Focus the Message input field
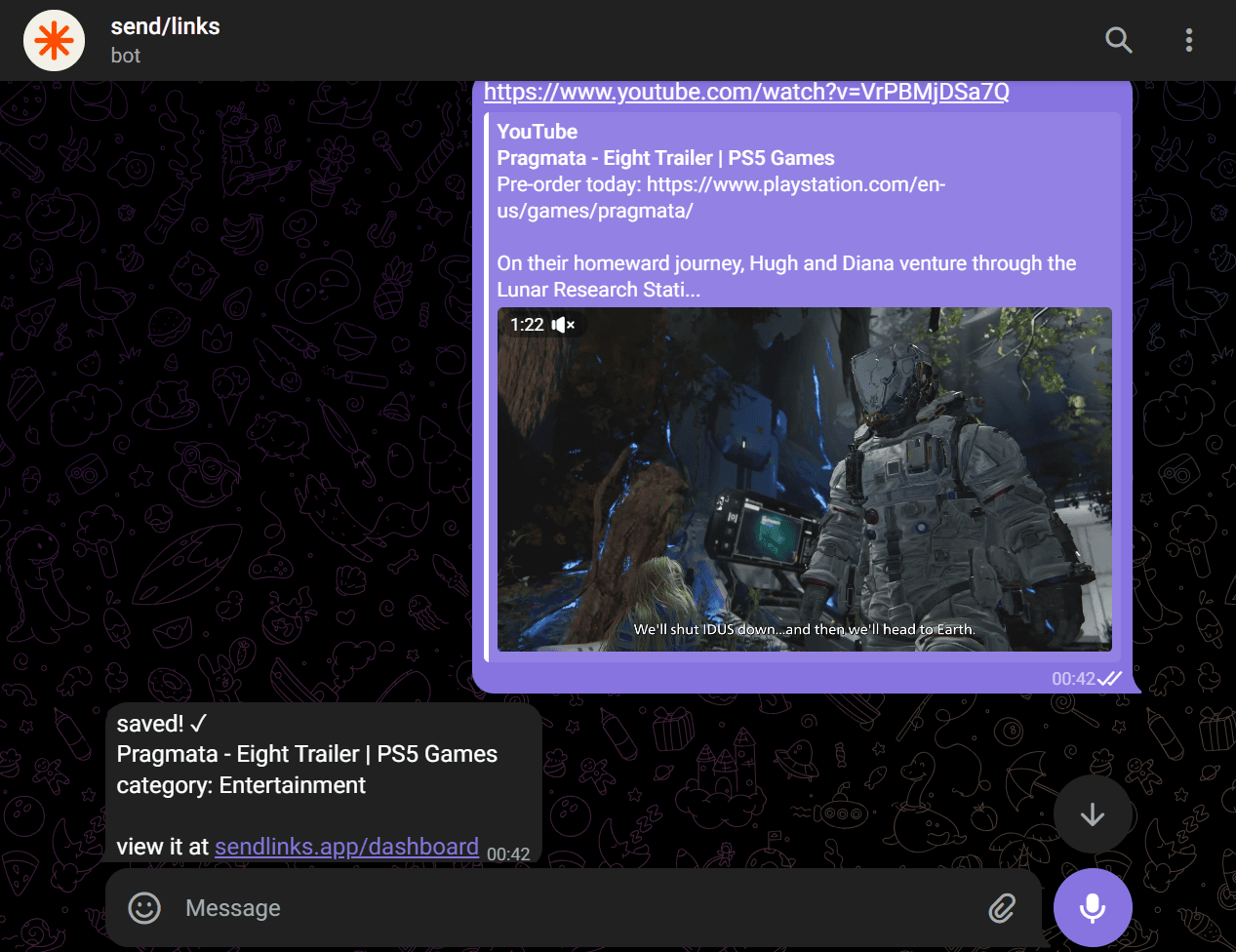This screenshot has width=1236, height=952. 576,908
